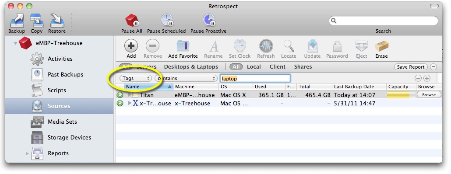Expand the Reports sidebar item
This screenshot has height=174, width=451.
27,153
